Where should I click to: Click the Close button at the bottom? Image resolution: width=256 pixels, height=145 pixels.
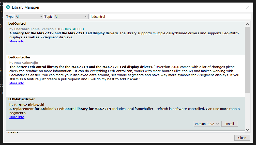click(x=242, y=138)
